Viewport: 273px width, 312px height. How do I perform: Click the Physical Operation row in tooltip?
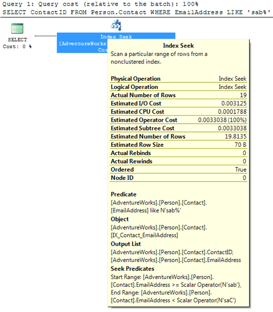[x=178, y=79]
